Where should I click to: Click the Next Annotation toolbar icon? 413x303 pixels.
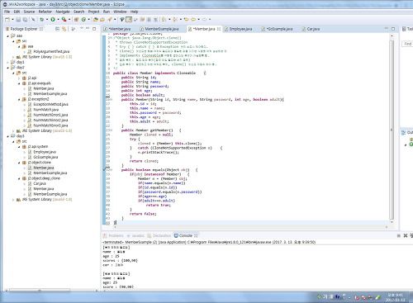164,20
